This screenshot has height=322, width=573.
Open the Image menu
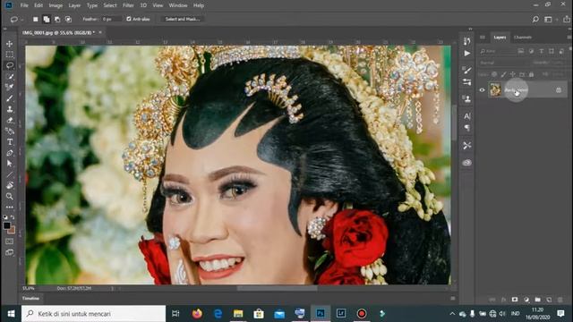[x=56, y=5]
